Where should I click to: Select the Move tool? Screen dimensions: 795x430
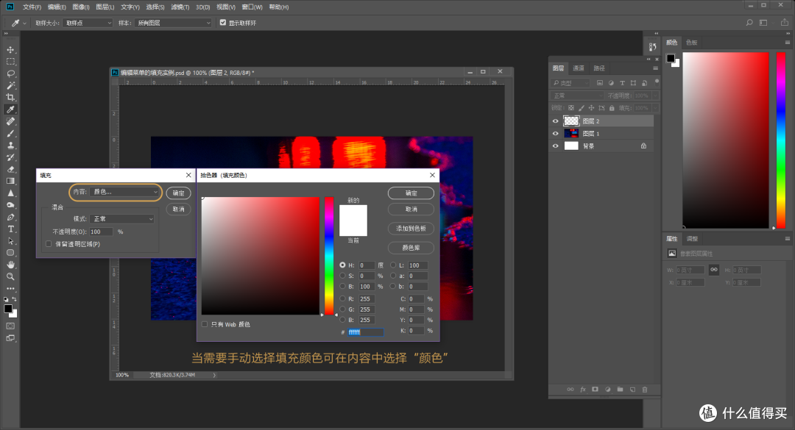coord(10,50)
